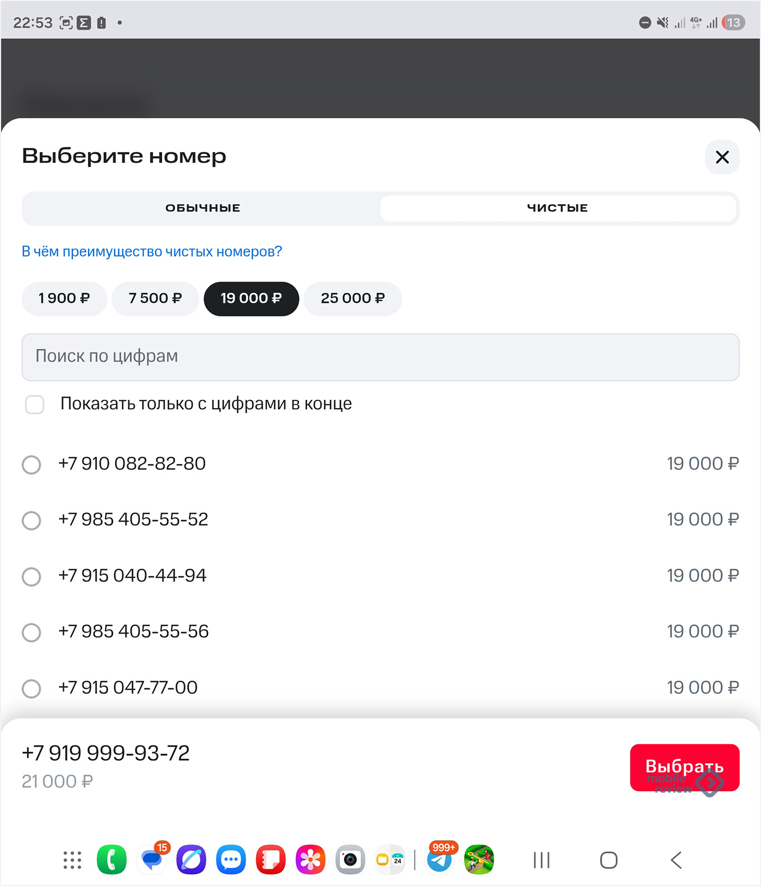Open the Phone app in the dock
The width and height of the screenshot is (761, 886).
coord(111,860)
